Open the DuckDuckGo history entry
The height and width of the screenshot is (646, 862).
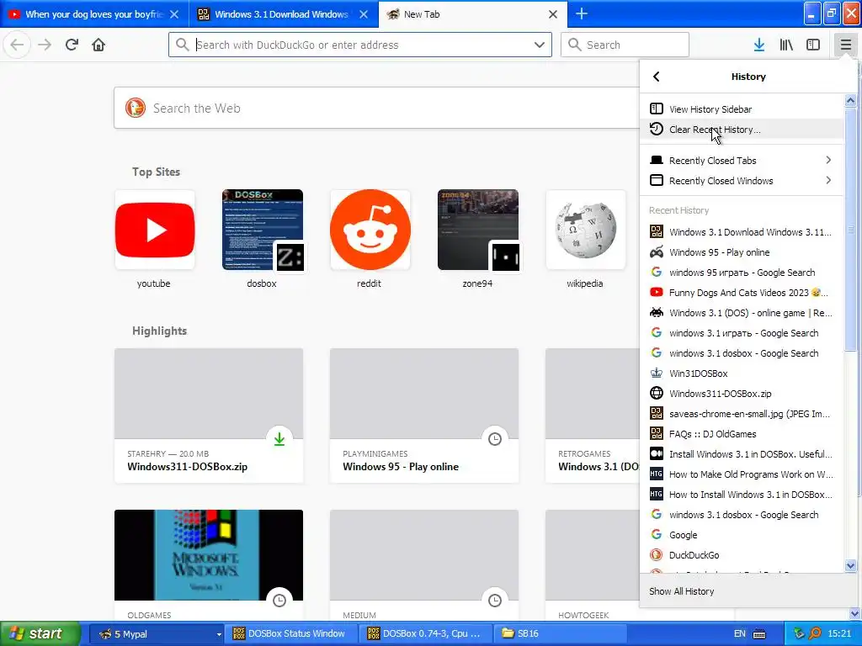741,555
